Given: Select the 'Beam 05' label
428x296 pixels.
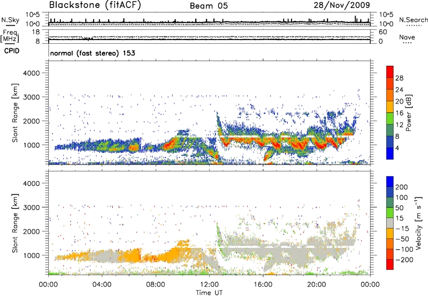Looking at the screenshot, I should (x=209, y=6).
